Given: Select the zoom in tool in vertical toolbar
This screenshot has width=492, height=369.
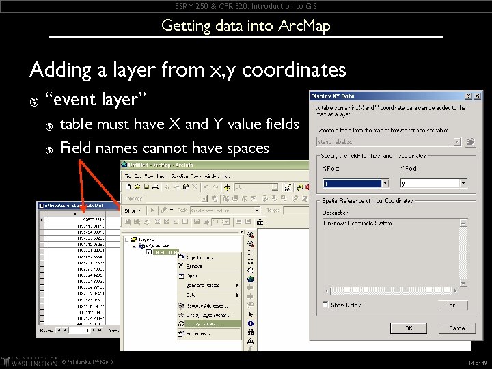Looking at the screenshot, I should pyautogui.click(x=250, y=234).
